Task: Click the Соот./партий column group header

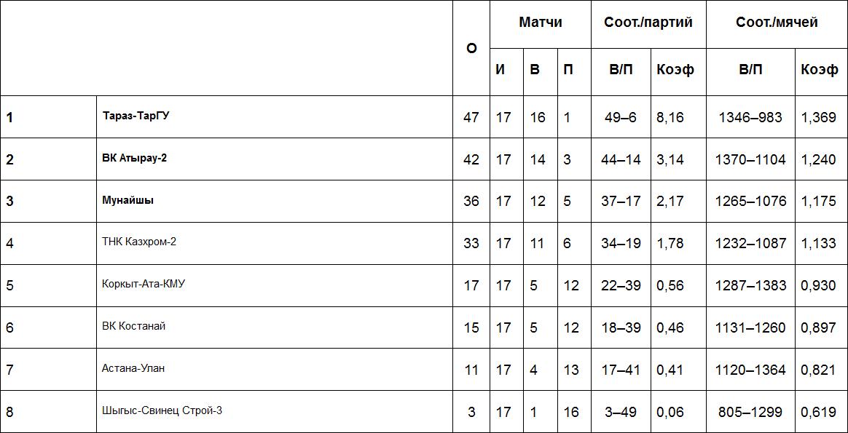Action: tap(648, 23)
